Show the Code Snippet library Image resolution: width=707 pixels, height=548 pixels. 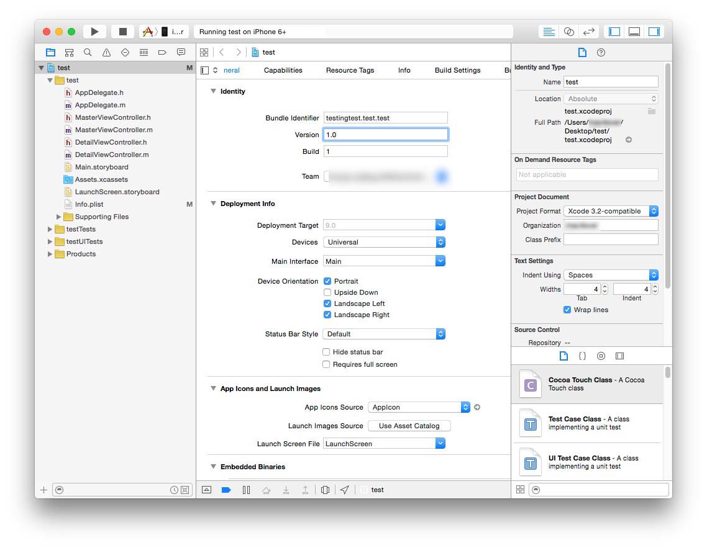[582, 356]
